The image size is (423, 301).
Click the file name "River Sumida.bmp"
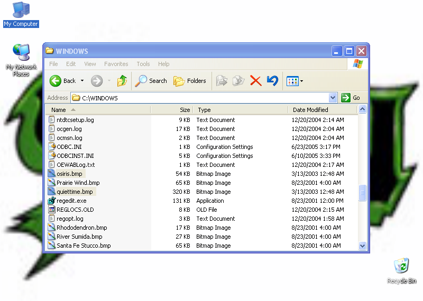tap(79, 237)
